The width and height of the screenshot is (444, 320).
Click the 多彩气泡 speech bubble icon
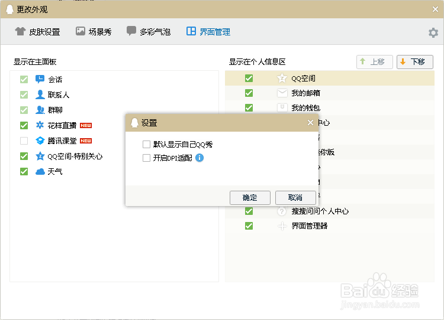click(x=131, y=31)
